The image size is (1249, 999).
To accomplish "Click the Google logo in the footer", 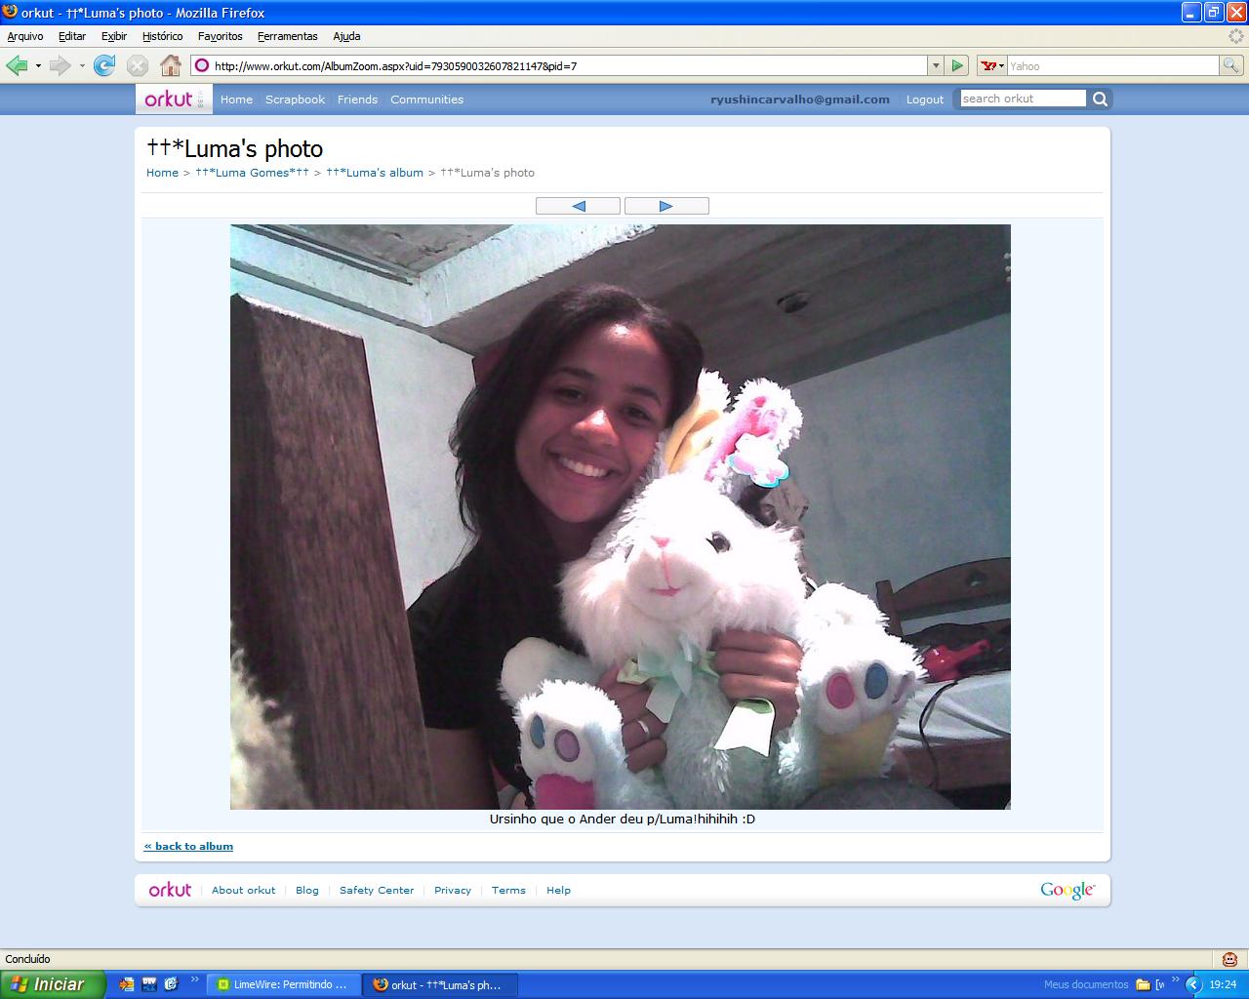I will pyautogui.click(x=1068, y=890).
